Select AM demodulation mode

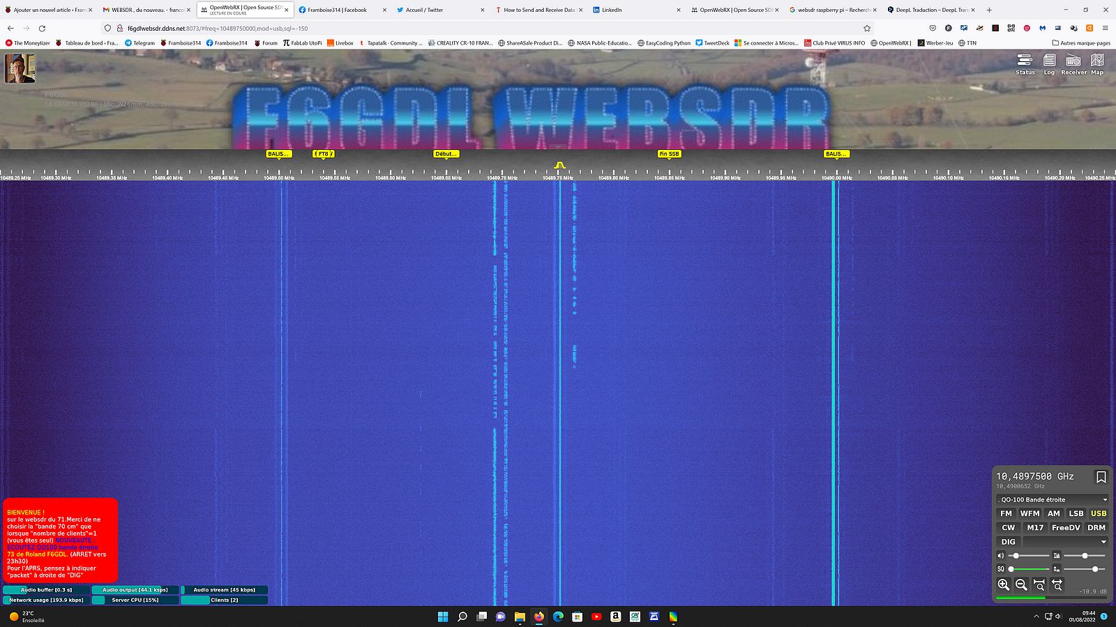click(1054, 513)
